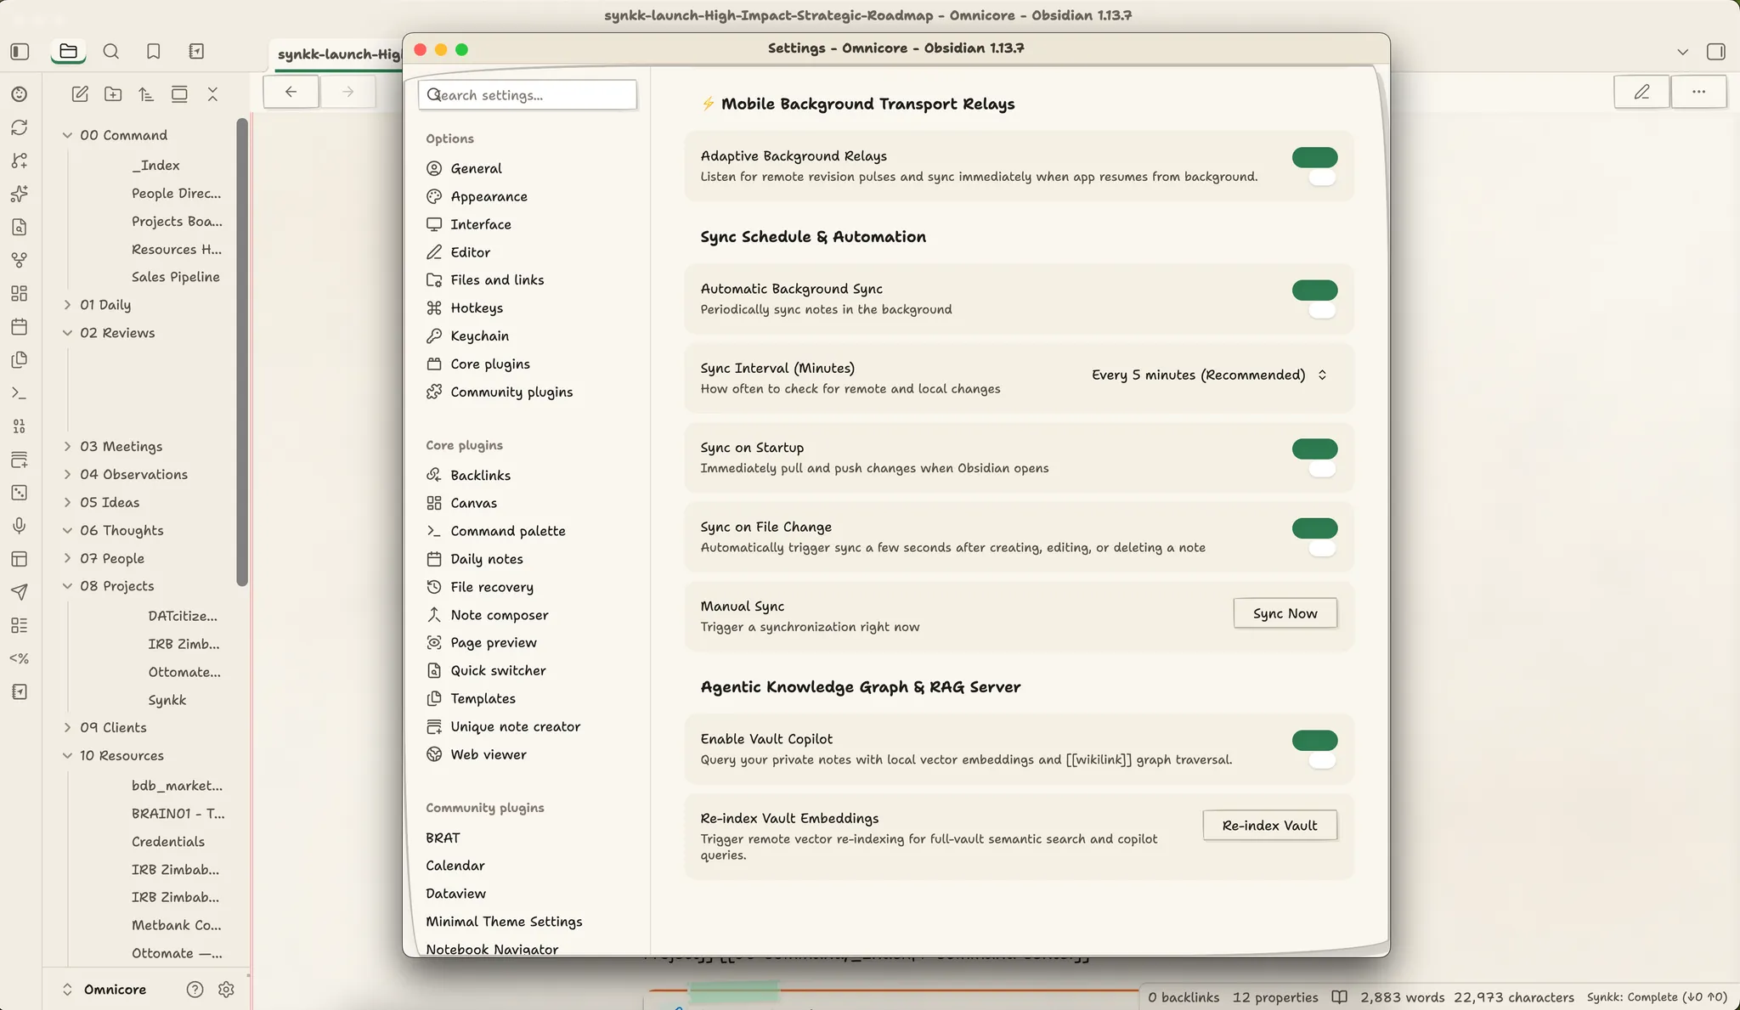Collapse all folders icon in file explorer

point(212,94)
